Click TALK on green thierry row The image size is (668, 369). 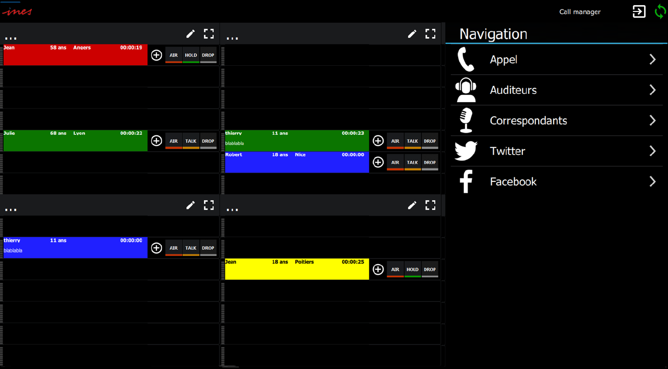(412, 141)
